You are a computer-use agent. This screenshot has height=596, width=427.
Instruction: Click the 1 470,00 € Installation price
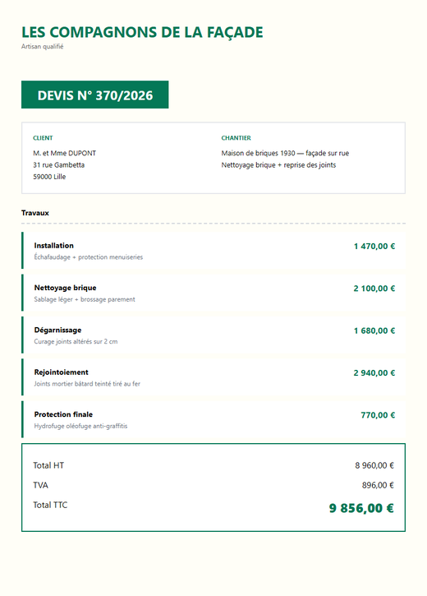374,247
